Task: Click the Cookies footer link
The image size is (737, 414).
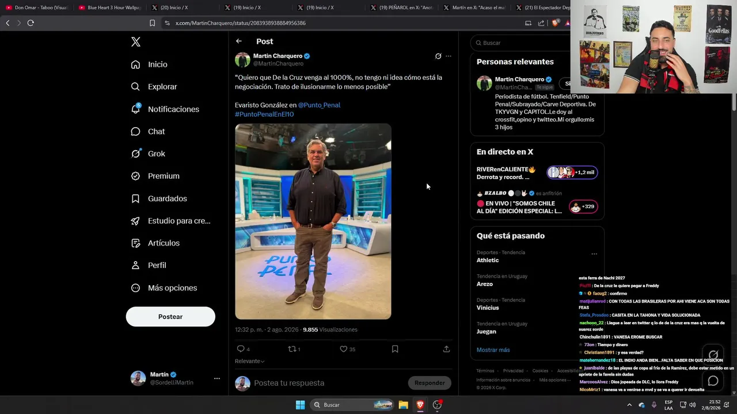Action: pos(540,371)
